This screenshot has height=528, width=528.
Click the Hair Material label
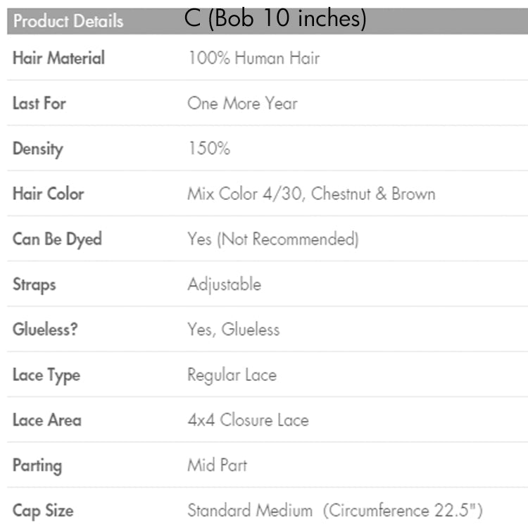pyautogui.click(x=58, y=58)
